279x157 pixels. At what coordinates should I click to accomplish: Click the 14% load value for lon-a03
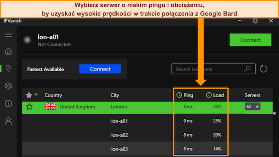(x=217, y=149)
